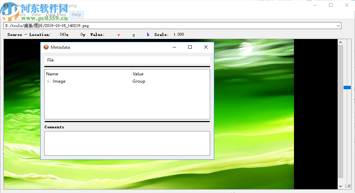Open the File menu in Metadata window
Viewport: 355px width, 193px height.
point(50,60)
